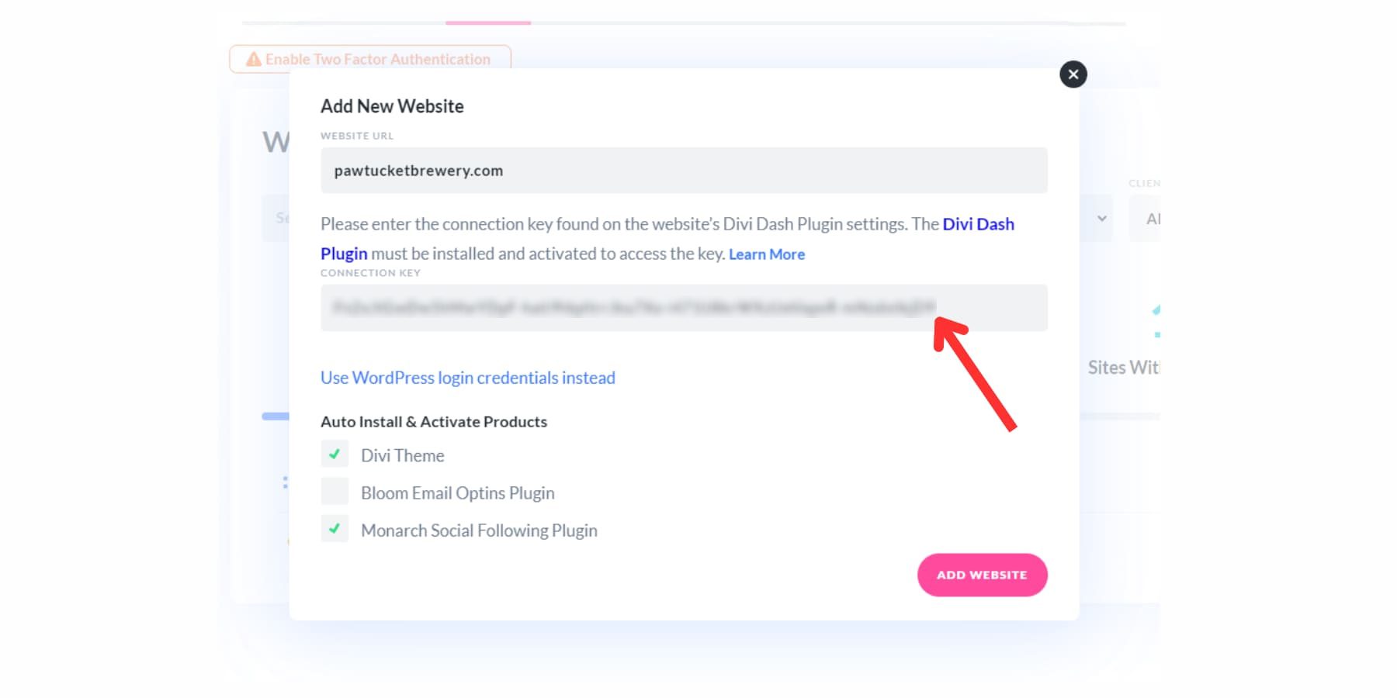
Task: Click the blue progress bar segment
Action: pos(276,416)
